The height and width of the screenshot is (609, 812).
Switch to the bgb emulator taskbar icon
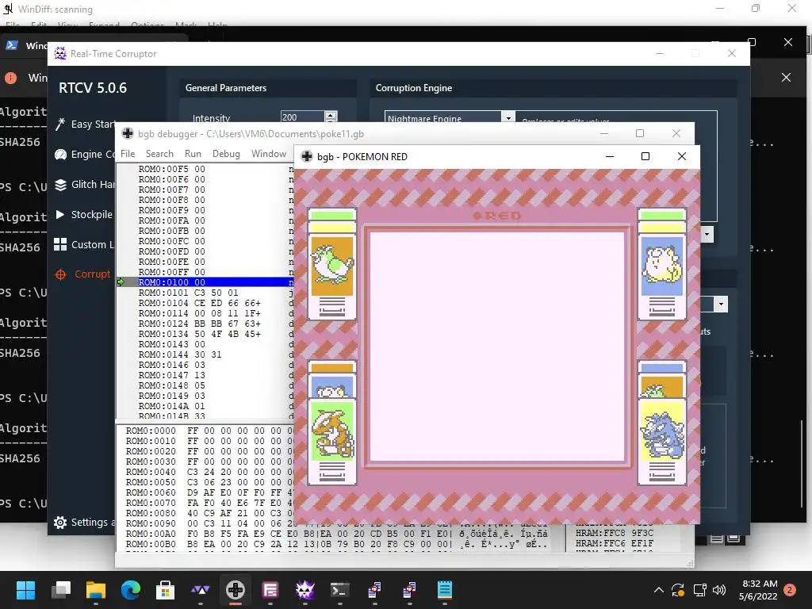coord(235,590)
